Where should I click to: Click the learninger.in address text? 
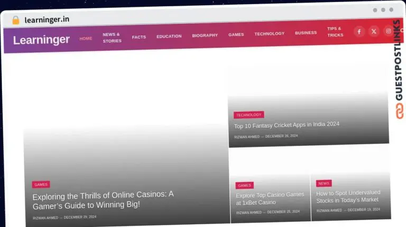pyautogui.click(x=47, y=20)
